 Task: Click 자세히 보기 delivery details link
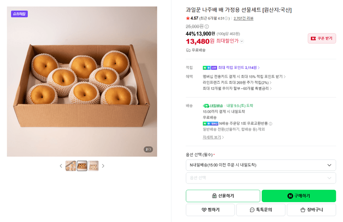[213, 138]
